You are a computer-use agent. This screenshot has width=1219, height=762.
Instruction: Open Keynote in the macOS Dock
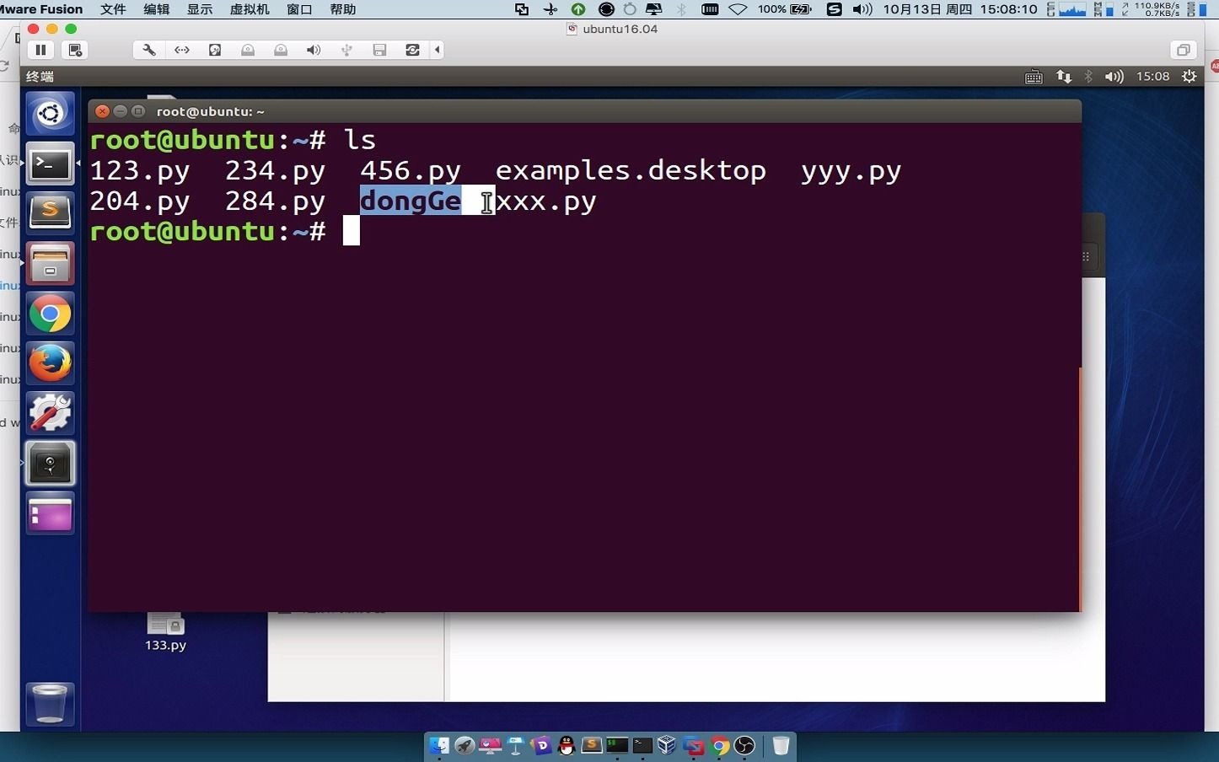516,746
